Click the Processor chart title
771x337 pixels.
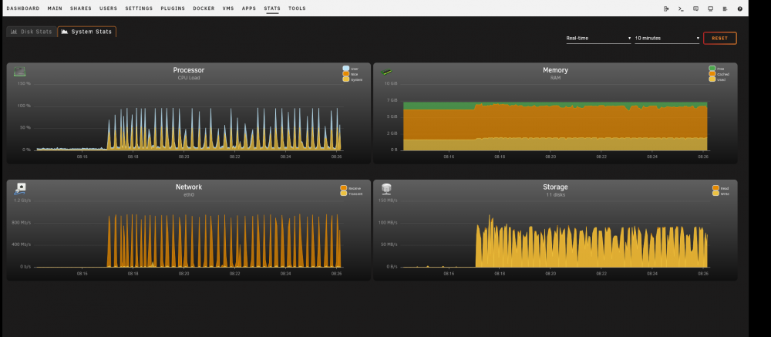[x=189, y=70]
